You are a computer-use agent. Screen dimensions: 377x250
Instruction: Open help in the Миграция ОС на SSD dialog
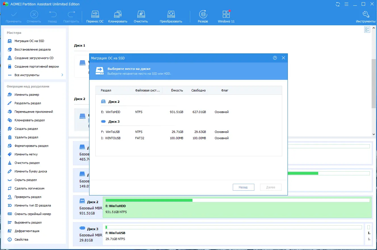pyautogui.click(x=275, y=58)
